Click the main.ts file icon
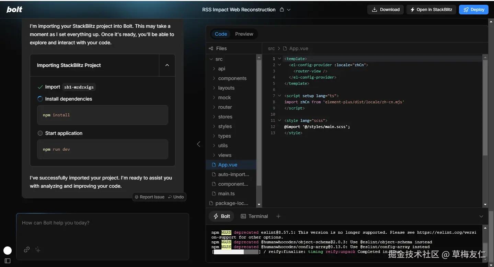Viewport: 494px width, 267px height. pos(214,194)
